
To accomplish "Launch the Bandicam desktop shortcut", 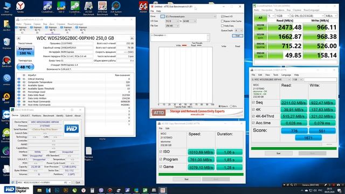I will pos(6,62).
